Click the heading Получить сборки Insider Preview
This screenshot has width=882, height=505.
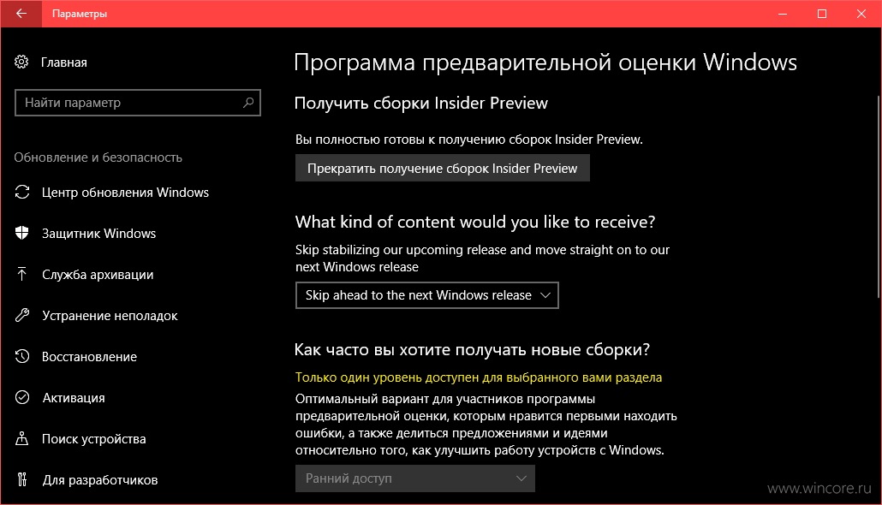420,104
